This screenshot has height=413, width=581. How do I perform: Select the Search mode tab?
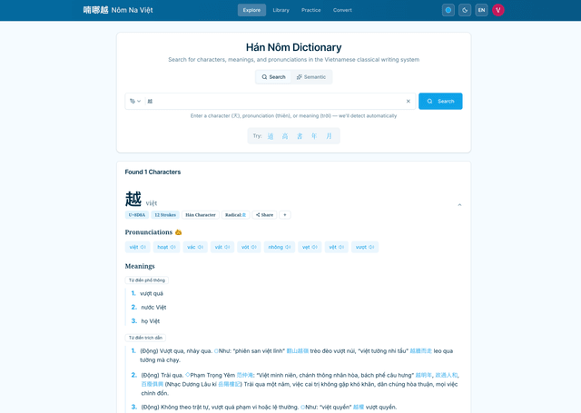coord(273,77)
